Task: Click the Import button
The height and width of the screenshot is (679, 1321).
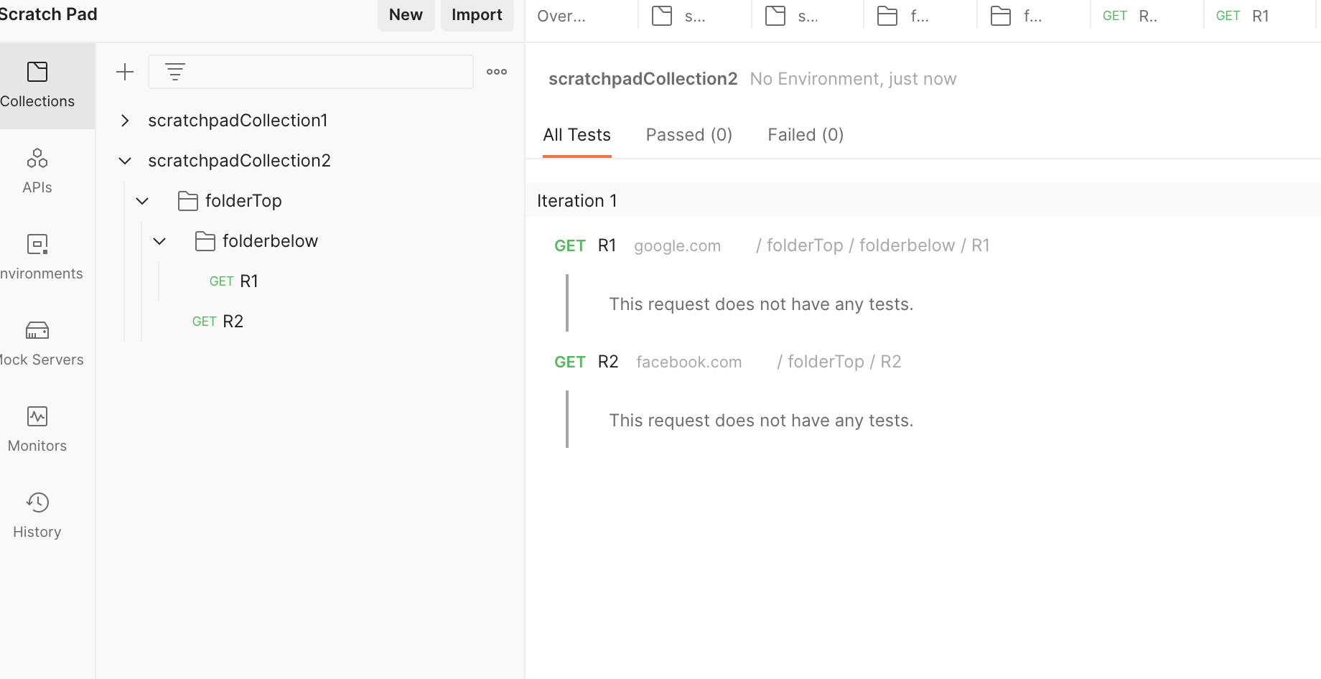Action: click(477, 14)
